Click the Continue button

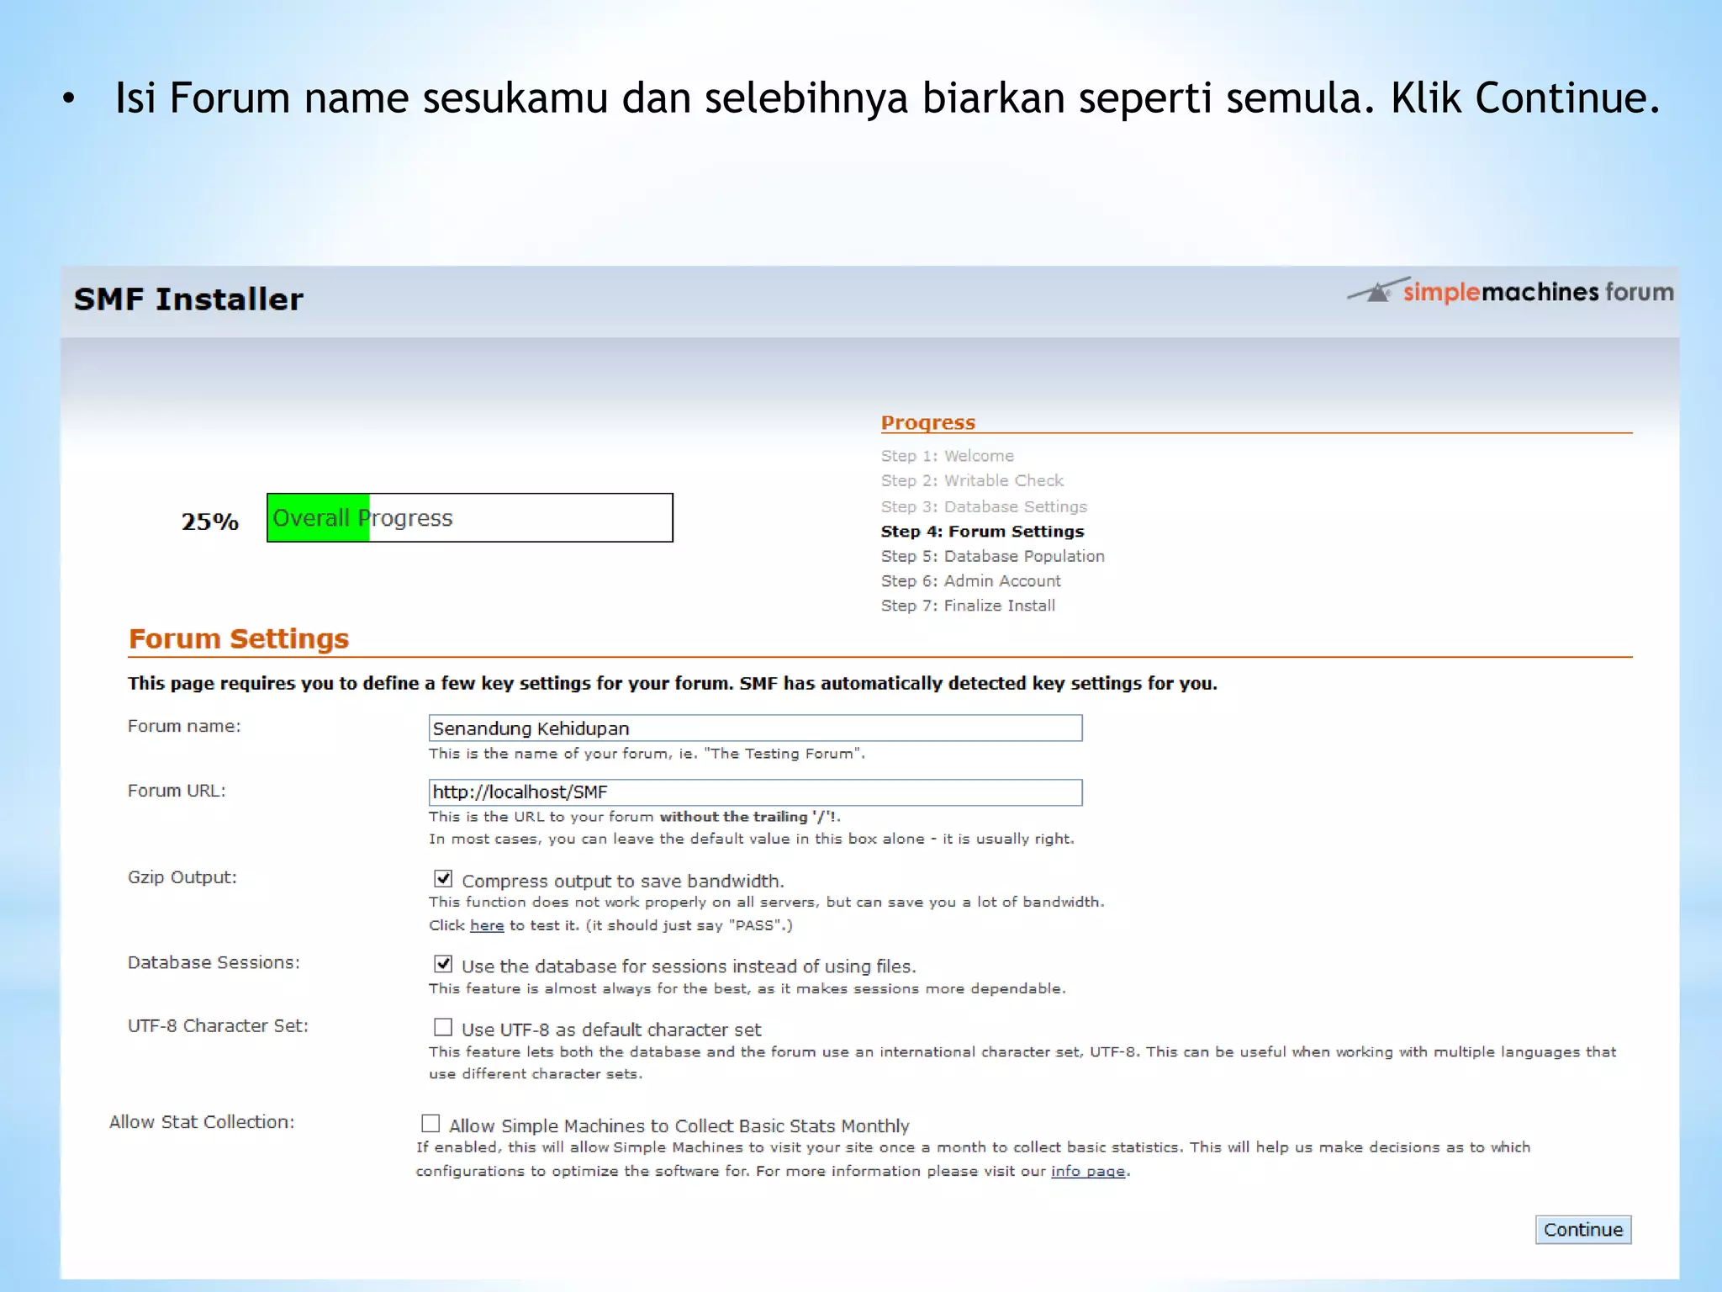pyautogui.click(x=1583, y=1230)
